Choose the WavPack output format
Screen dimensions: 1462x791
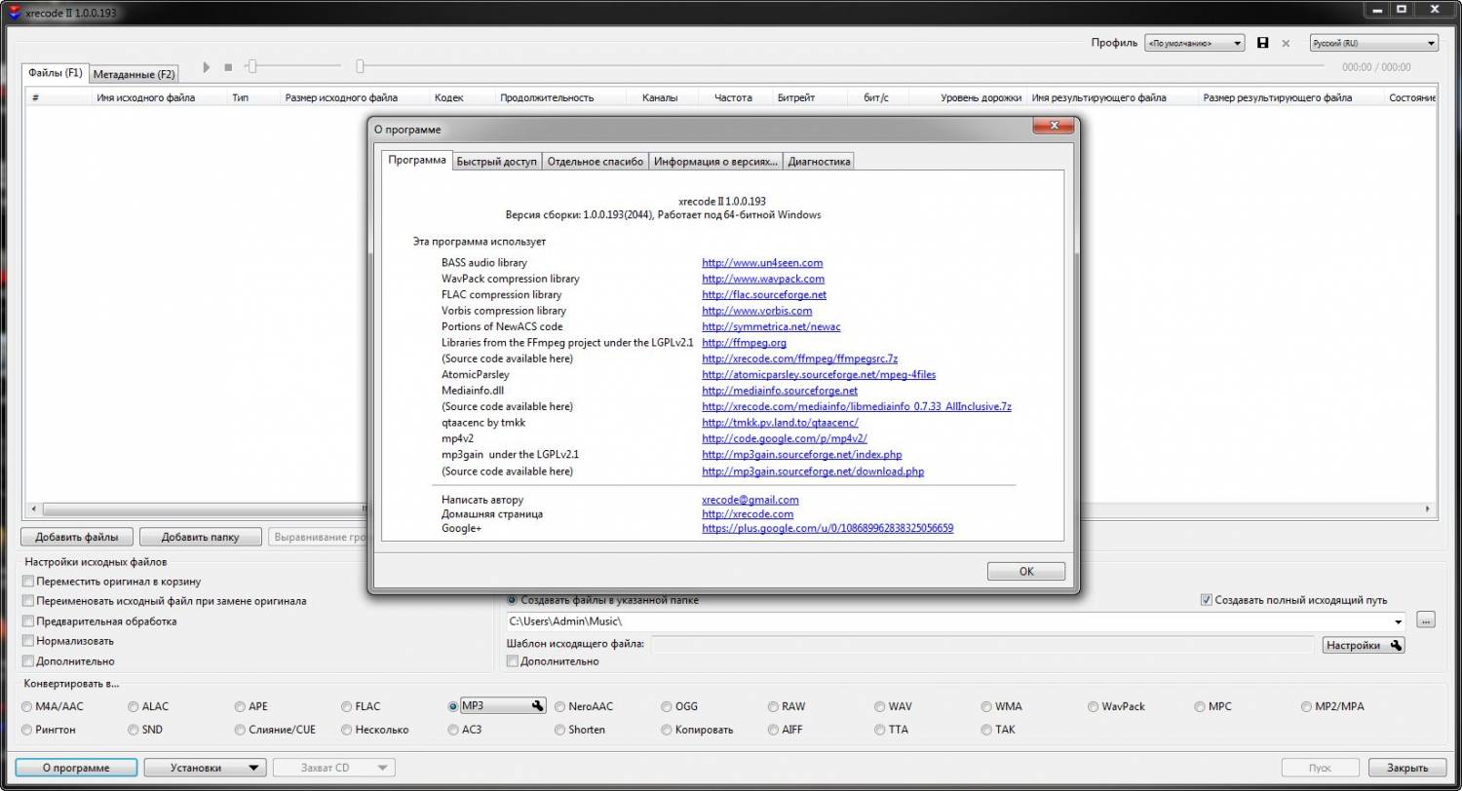[x=1094, y=706]
